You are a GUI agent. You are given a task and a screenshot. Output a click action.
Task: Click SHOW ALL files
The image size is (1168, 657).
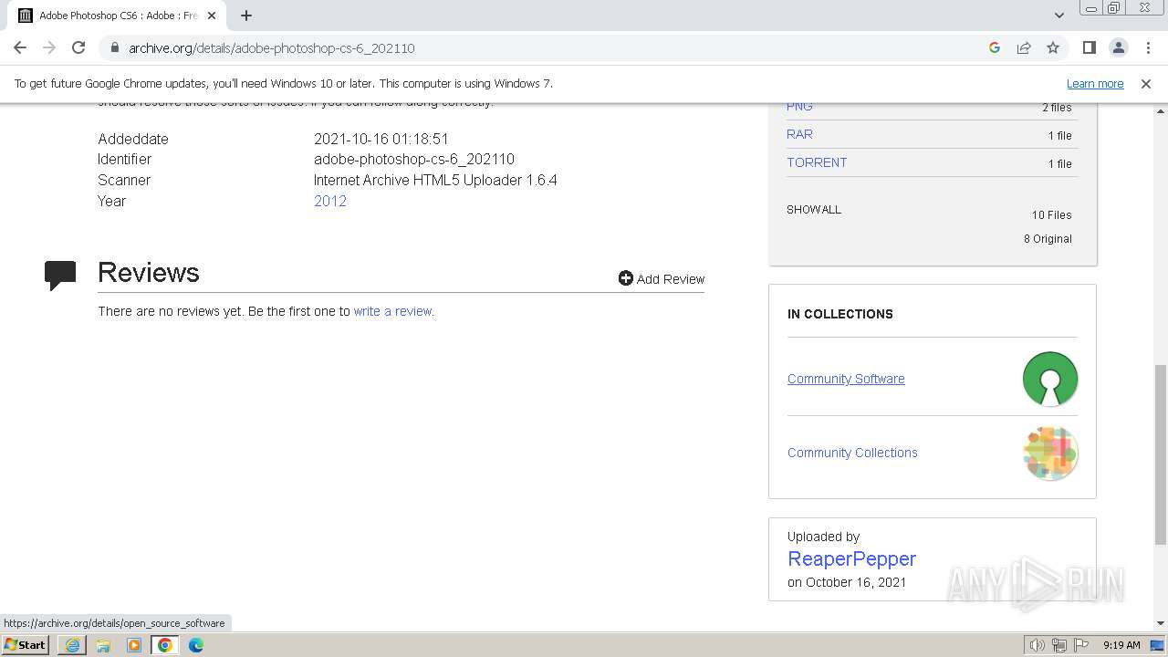click(x=814, y=209)
